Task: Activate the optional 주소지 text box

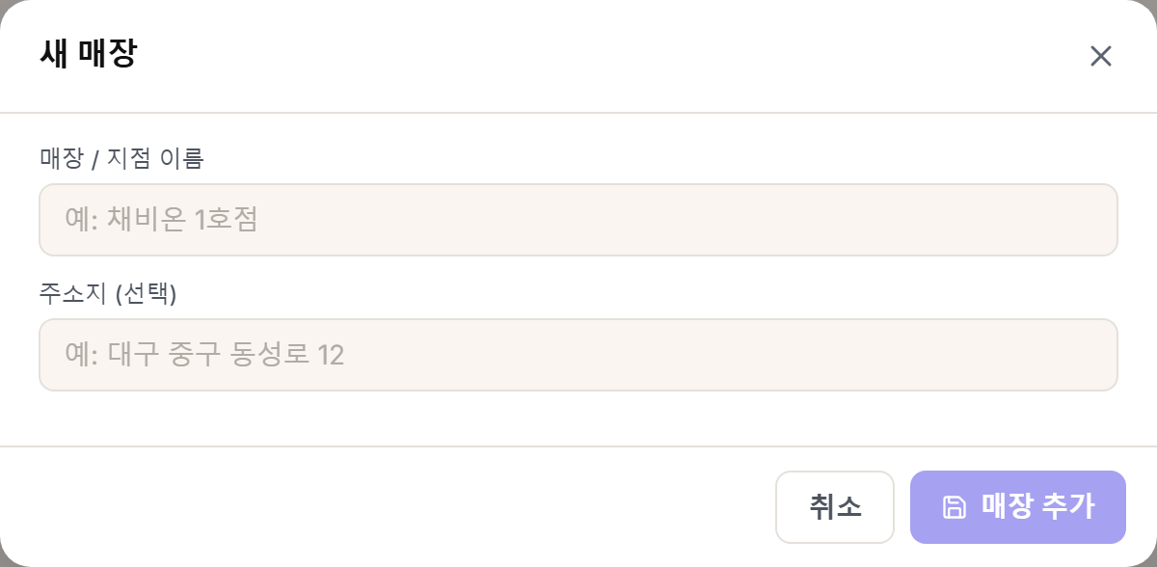Action: point(578,355)
